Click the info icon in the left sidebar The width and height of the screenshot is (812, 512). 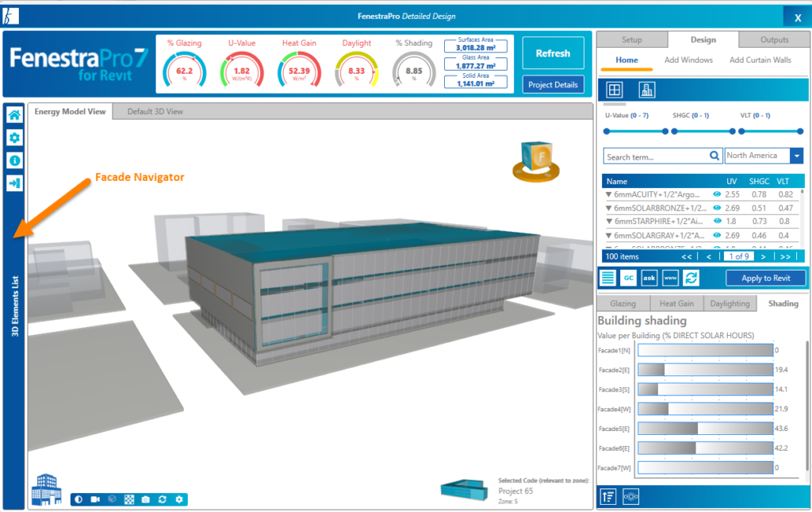pyautogui.click(x=14, y=160)
